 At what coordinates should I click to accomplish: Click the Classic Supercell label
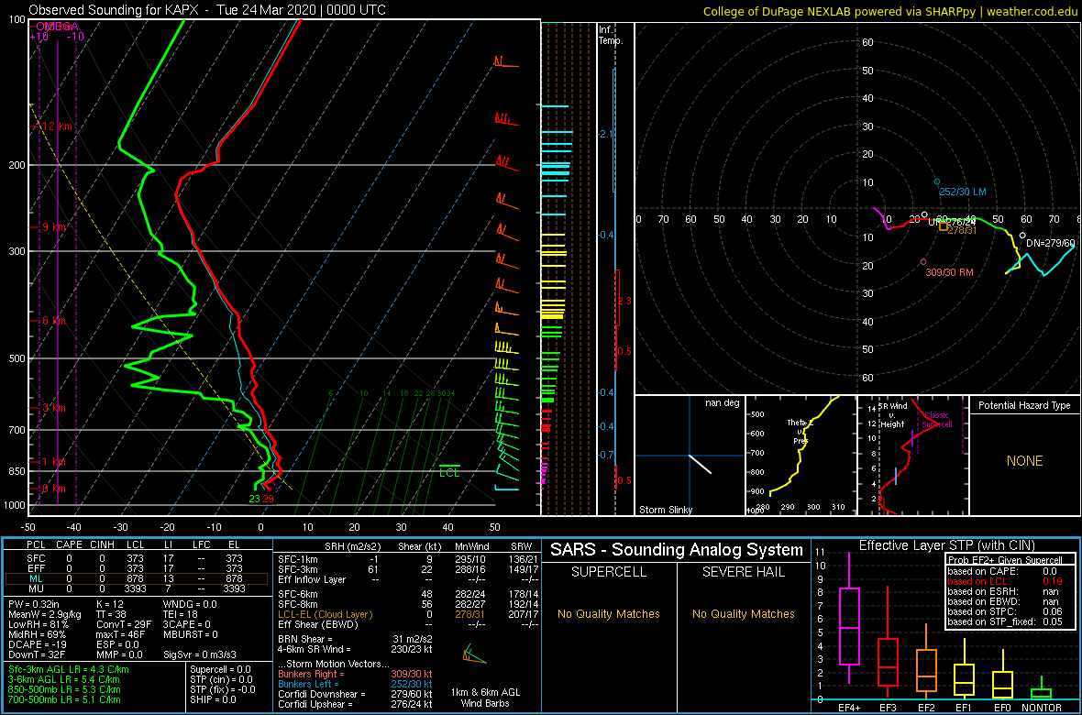point(936,420)
